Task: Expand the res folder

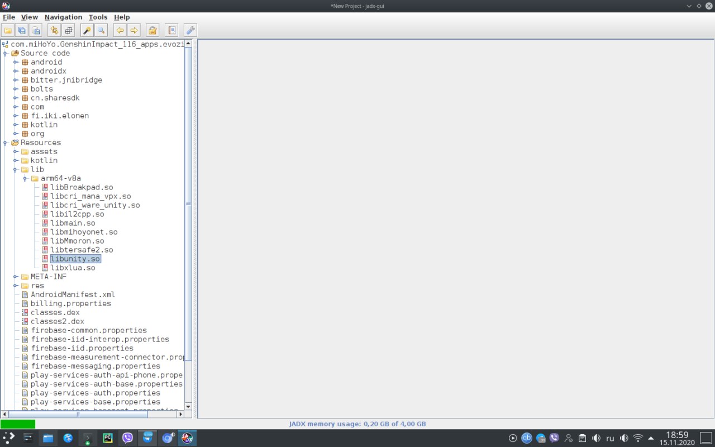Action: (16, 286)
